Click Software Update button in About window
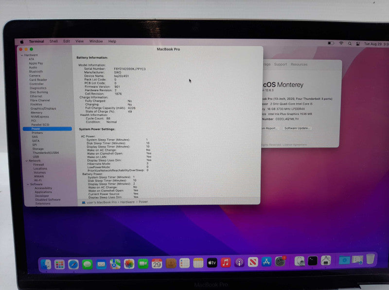389x290 pixels. [297, 128]
